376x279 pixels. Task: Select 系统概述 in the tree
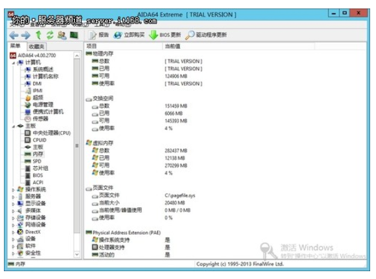click(39, 69)
